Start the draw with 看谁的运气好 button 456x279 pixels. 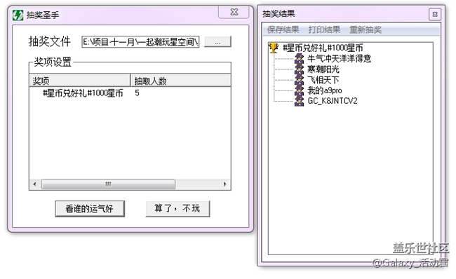pos(90,208)
